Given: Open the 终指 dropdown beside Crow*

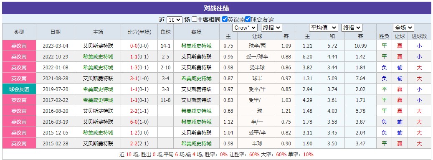Looking at the screenshot, I should [271, 28].
